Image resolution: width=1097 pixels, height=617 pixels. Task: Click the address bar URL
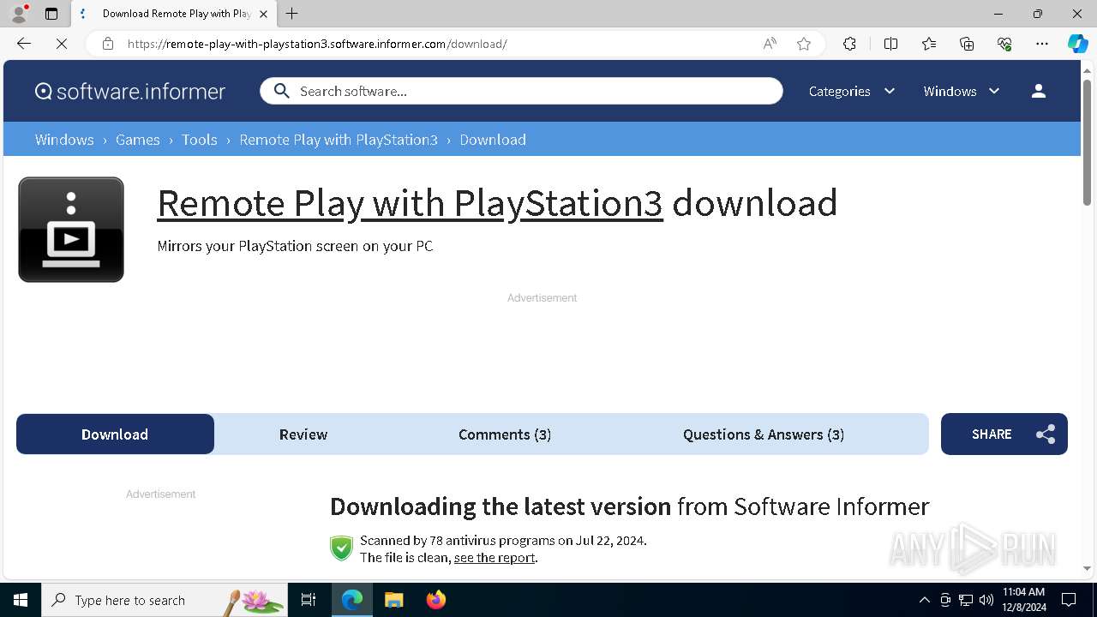317,44
